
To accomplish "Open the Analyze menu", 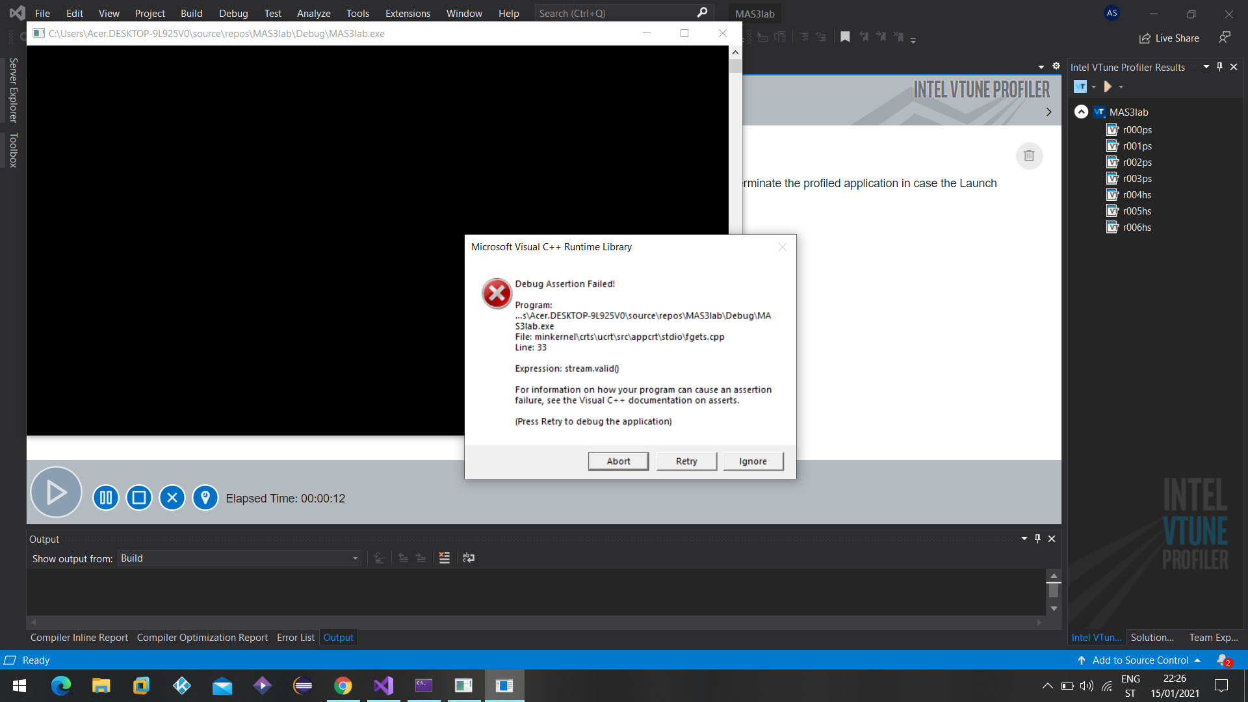I will (x=314, y=13).
